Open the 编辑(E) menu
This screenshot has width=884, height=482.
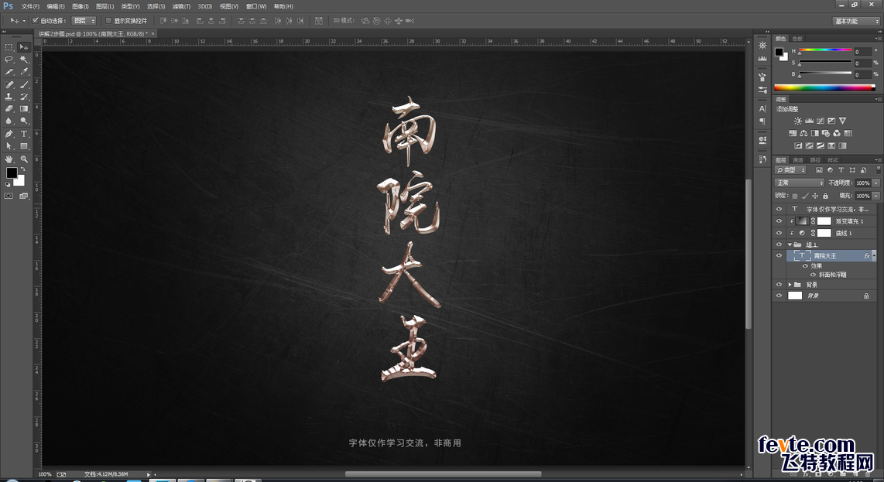[x=55, y=6]
